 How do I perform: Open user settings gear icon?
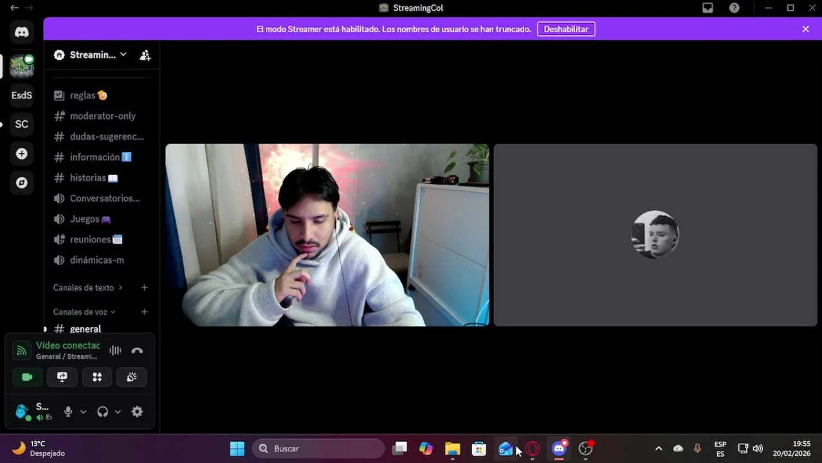pyautogui.click(x=137, y=412)
